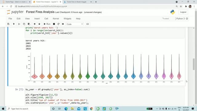The height and width of the screenshot is (111, 197).
Task: Open the command palette keyboard icon
Action: click(x=87, y=24)
